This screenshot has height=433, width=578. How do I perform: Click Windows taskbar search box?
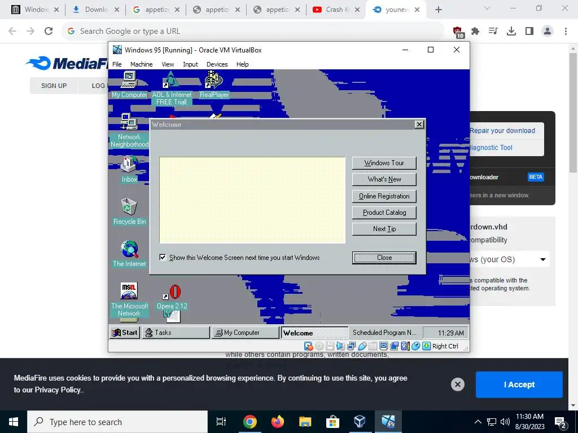pos(117,422)
